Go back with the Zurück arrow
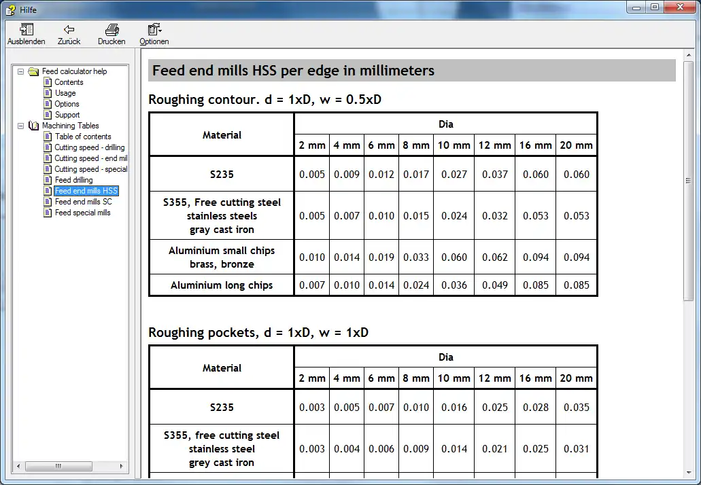Image resolution: width=701 pixels, height=485 pixels. 69,29
